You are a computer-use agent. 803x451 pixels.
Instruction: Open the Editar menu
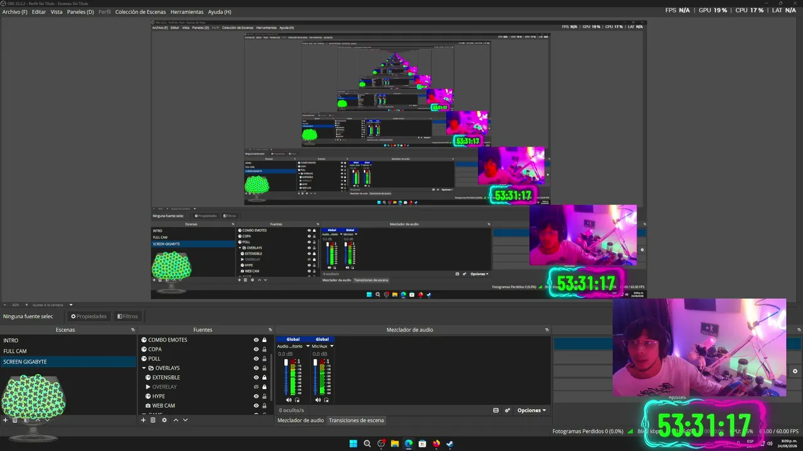pyautogui.click(x=39, y=12)
